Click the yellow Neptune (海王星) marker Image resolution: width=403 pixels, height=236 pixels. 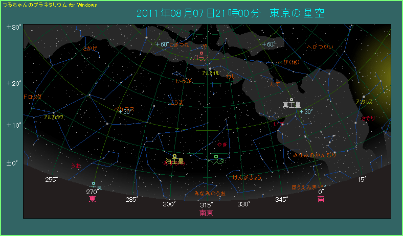(x=174, y=156)
